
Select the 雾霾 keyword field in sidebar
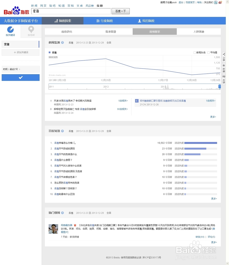[20, 44]
